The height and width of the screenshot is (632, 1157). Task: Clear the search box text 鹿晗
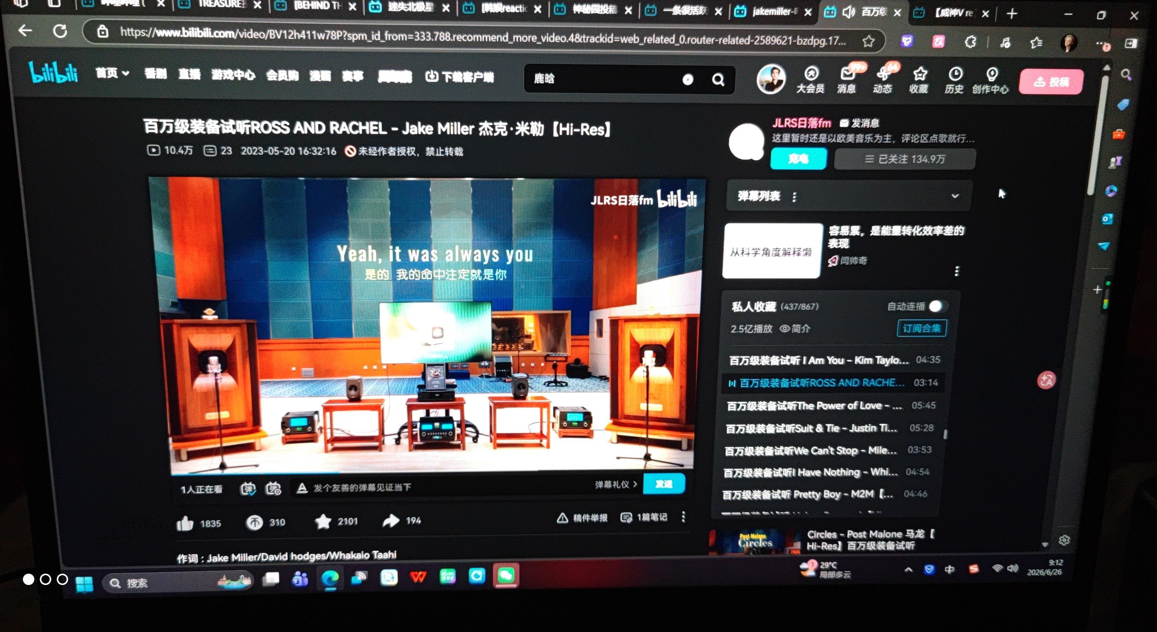tap(688, 79)
